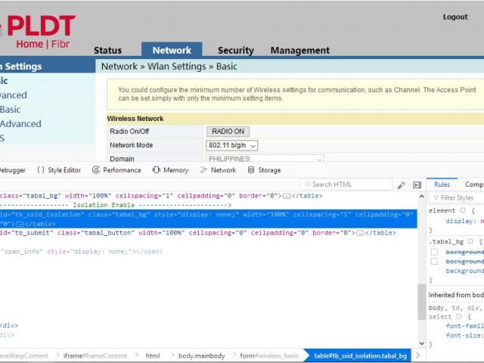Expand the collapsed tb_submit table node
The height and width of the screenshot is (363, 484).
point(359,233)
